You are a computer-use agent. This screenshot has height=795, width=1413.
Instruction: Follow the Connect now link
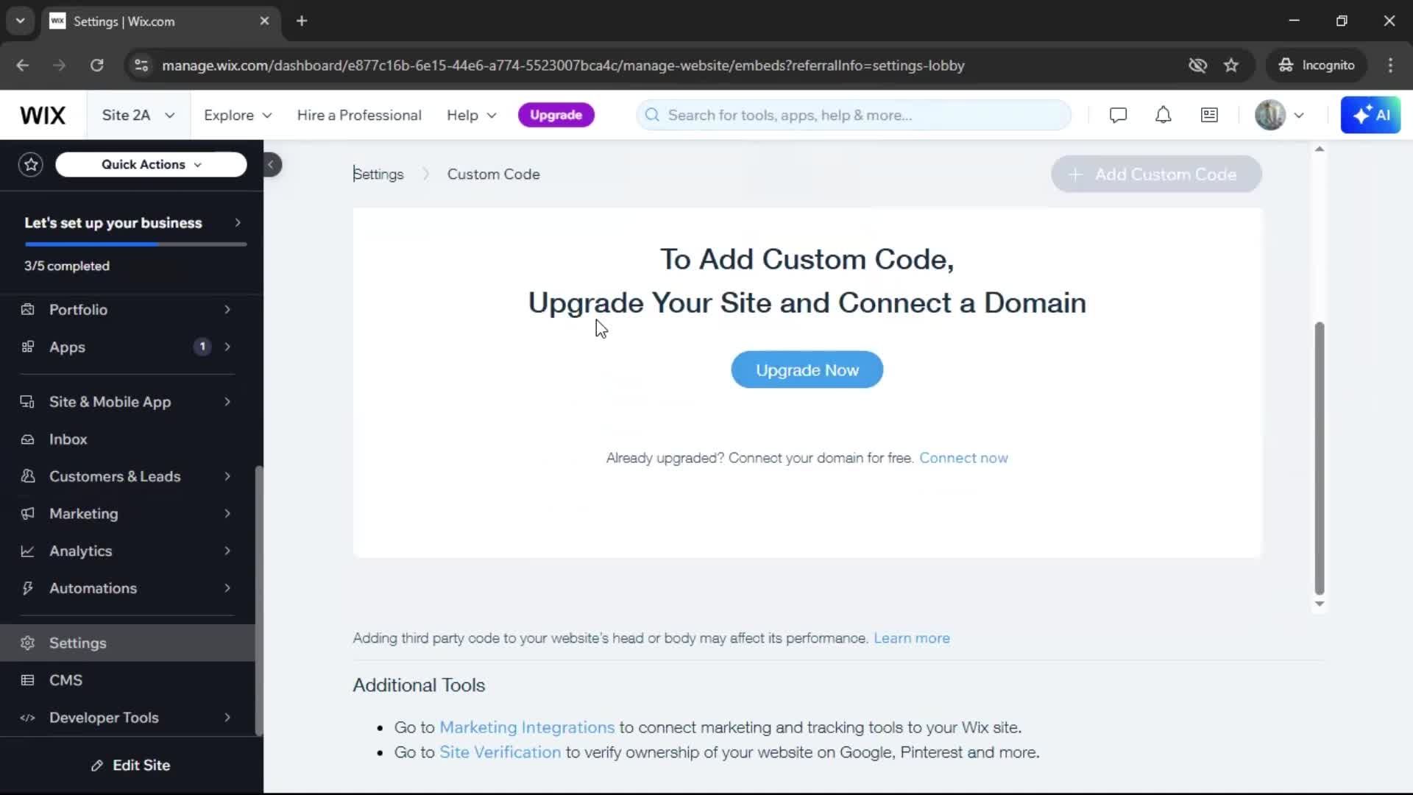coord(963,458)
